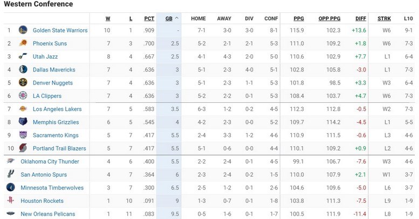Screen dimensions: 419x219
Task: Sort standings by GB column
Action: 169,18
